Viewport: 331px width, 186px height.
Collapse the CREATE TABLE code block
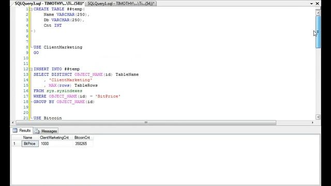(x=31, y=9)
